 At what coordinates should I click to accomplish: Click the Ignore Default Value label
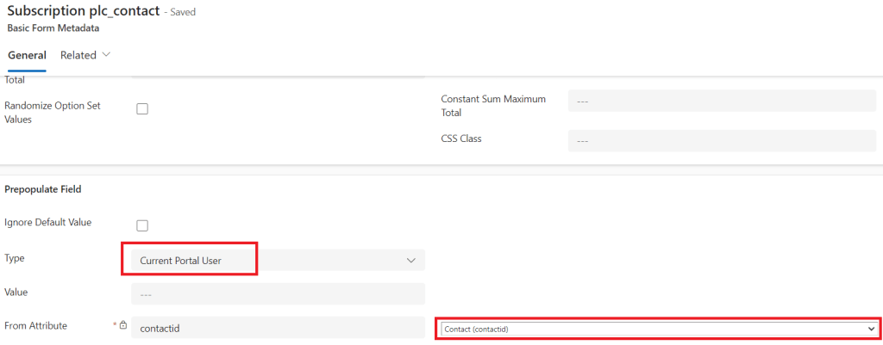tap(48, 222)
